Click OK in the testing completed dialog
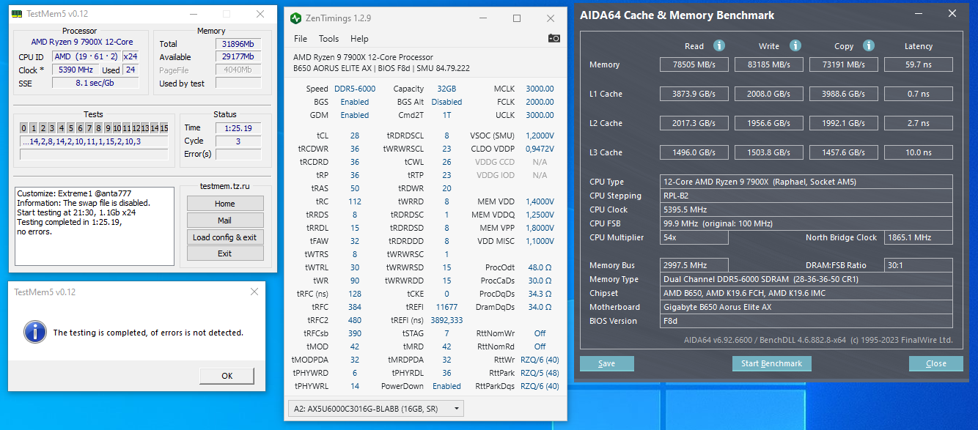Image resolution: width=978 pixels, height=430 pixels. tap(227, 376)
